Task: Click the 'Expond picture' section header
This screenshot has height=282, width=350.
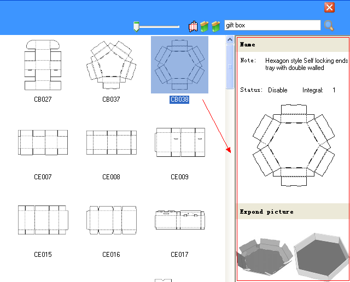Action: pos(293,211)
